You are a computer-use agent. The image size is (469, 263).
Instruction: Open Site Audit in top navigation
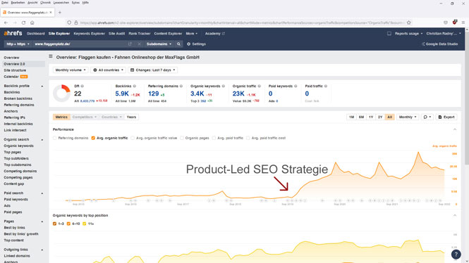click(116, 33)
